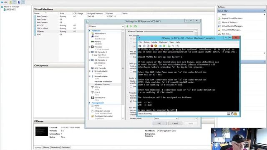This screenshot has width=267, height=150.
Task: Expand the Processor node
Action: coord(90,47)
